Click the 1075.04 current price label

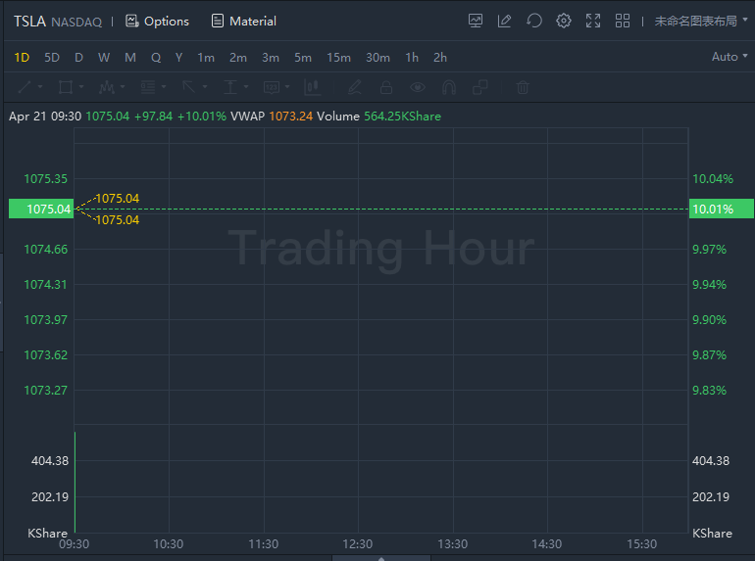click(41, 209)
